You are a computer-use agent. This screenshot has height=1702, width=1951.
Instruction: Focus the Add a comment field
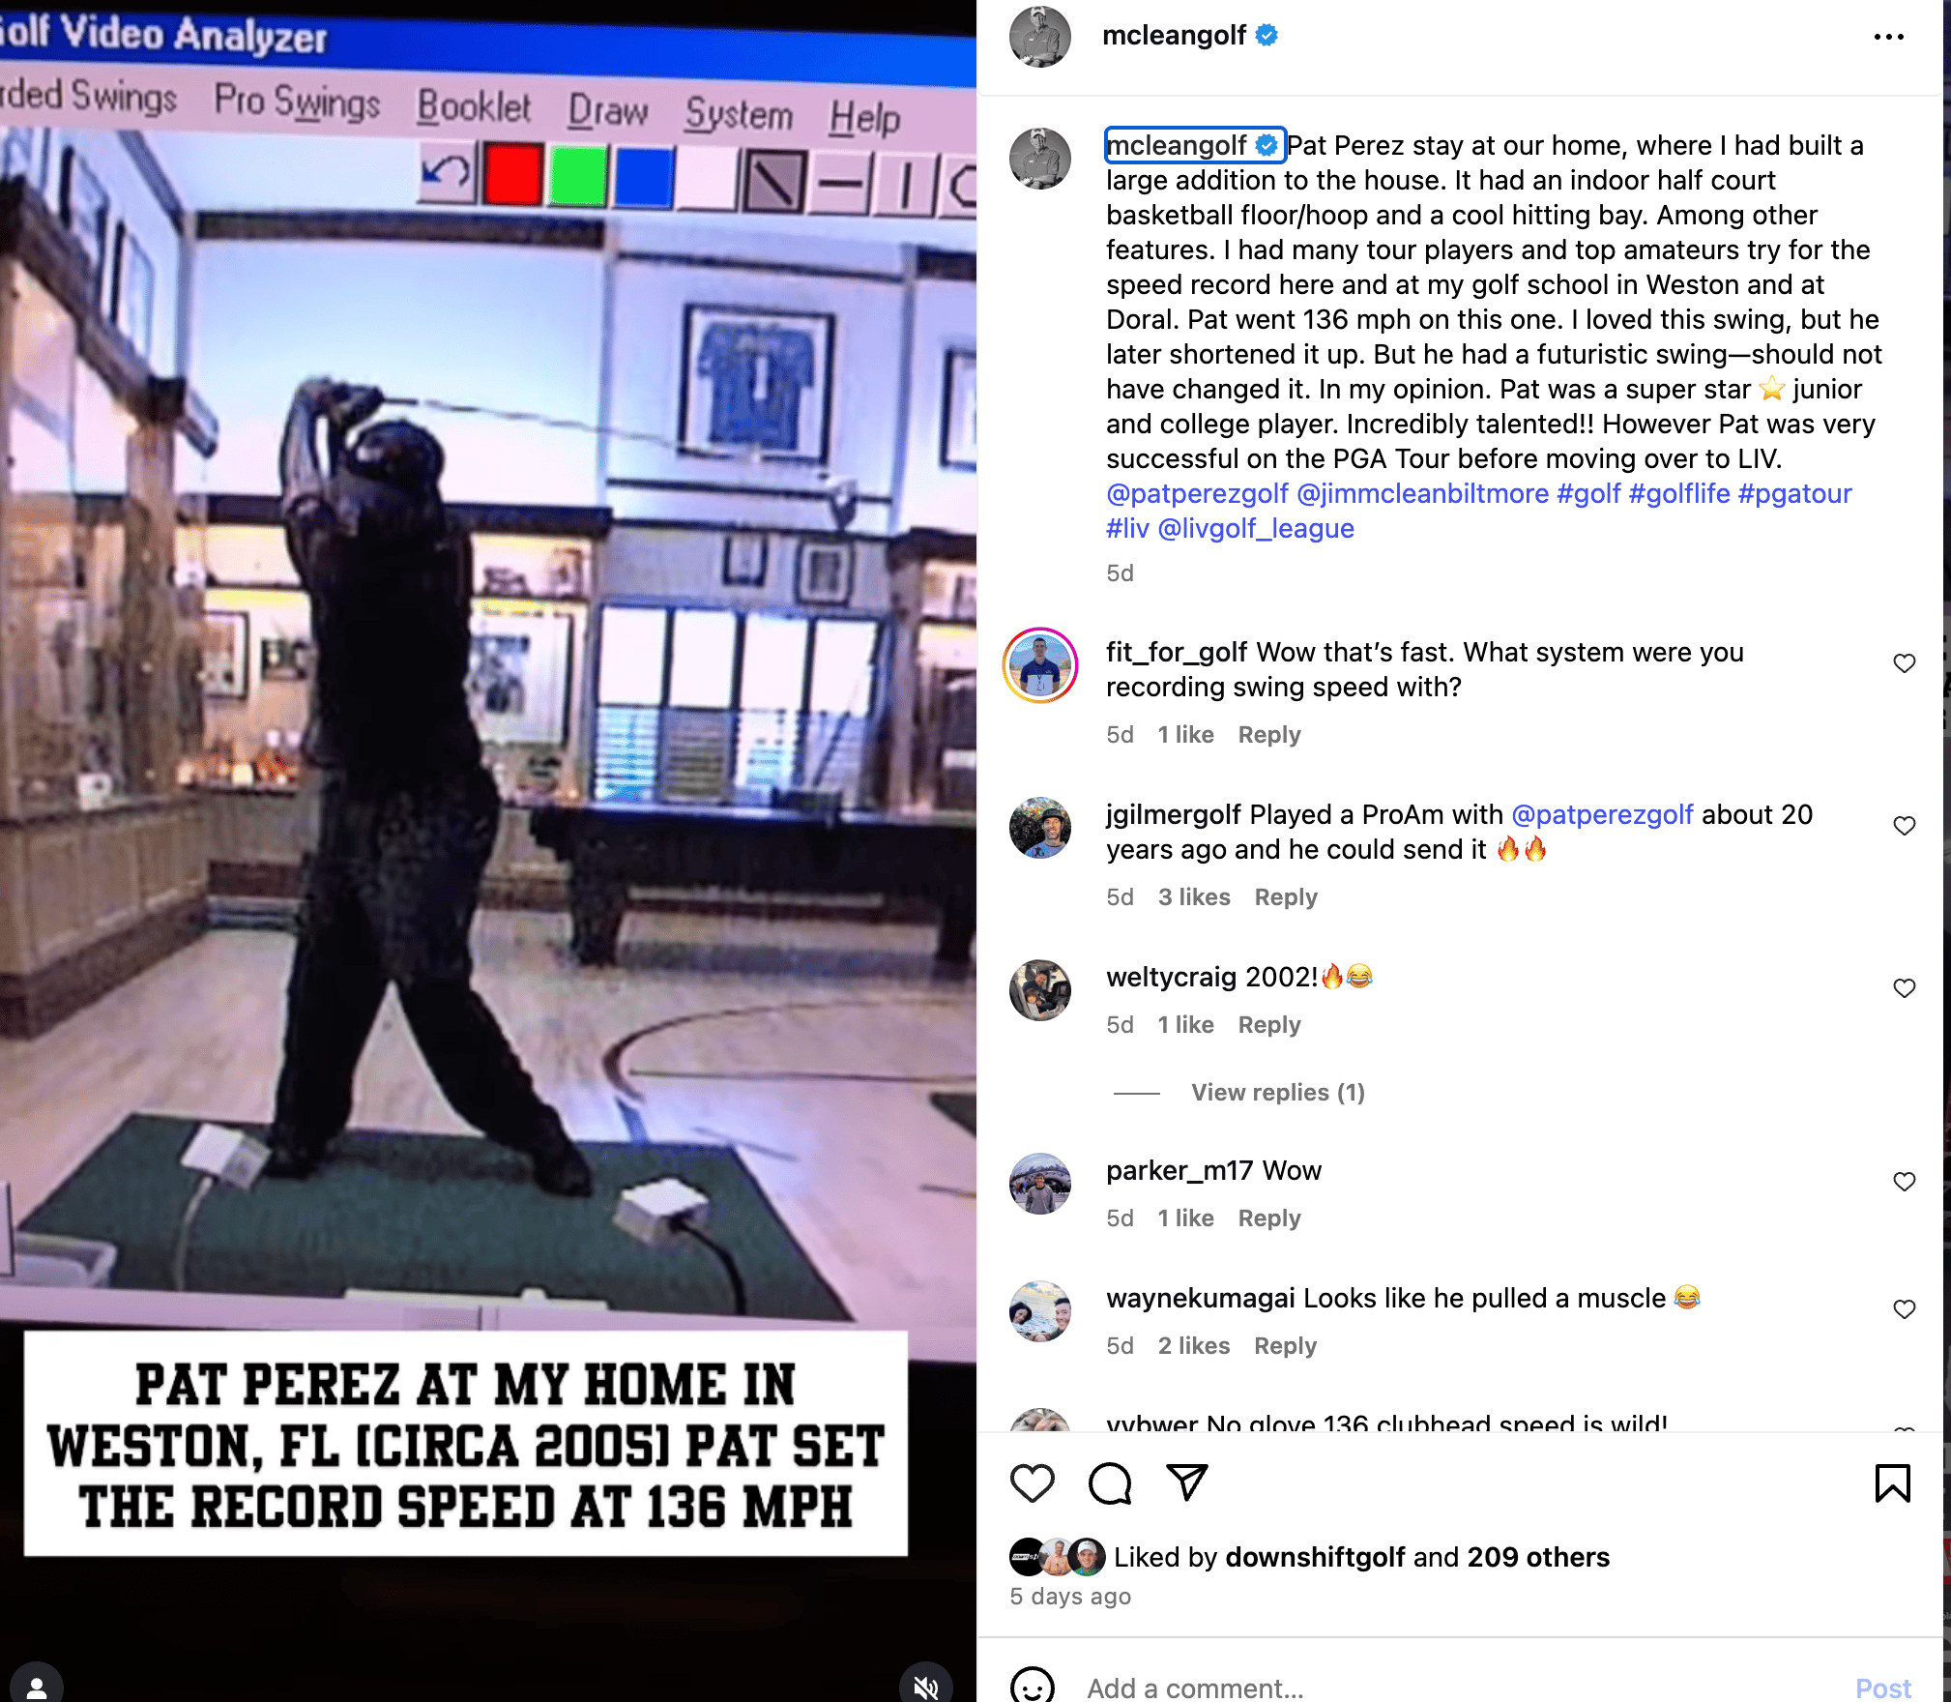click(x=1460, y=1687)
